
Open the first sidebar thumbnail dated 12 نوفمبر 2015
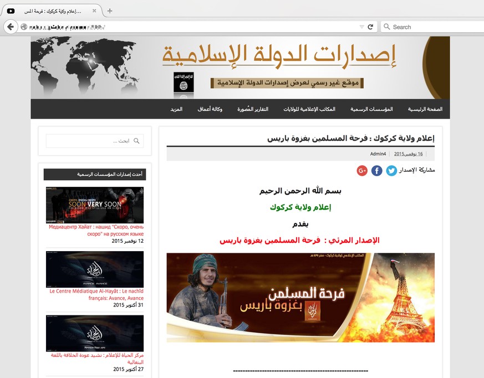94,205
